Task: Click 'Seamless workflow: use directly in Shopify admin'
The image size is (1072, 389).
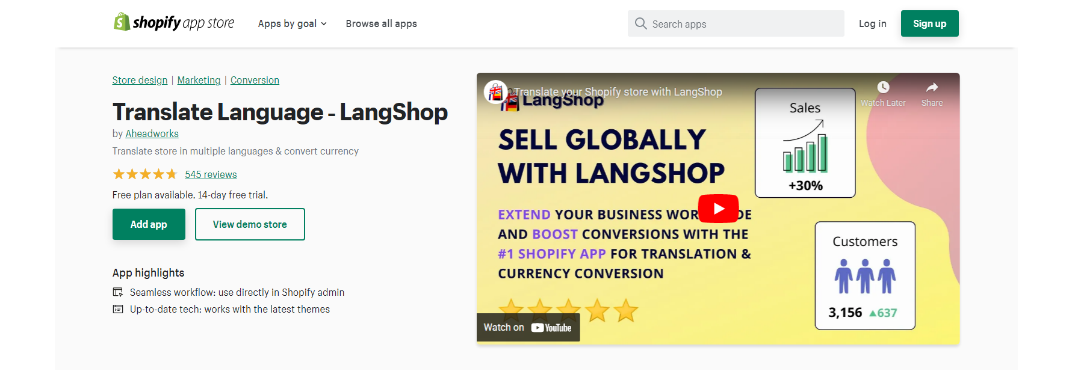Action: [x=237, y=292]
